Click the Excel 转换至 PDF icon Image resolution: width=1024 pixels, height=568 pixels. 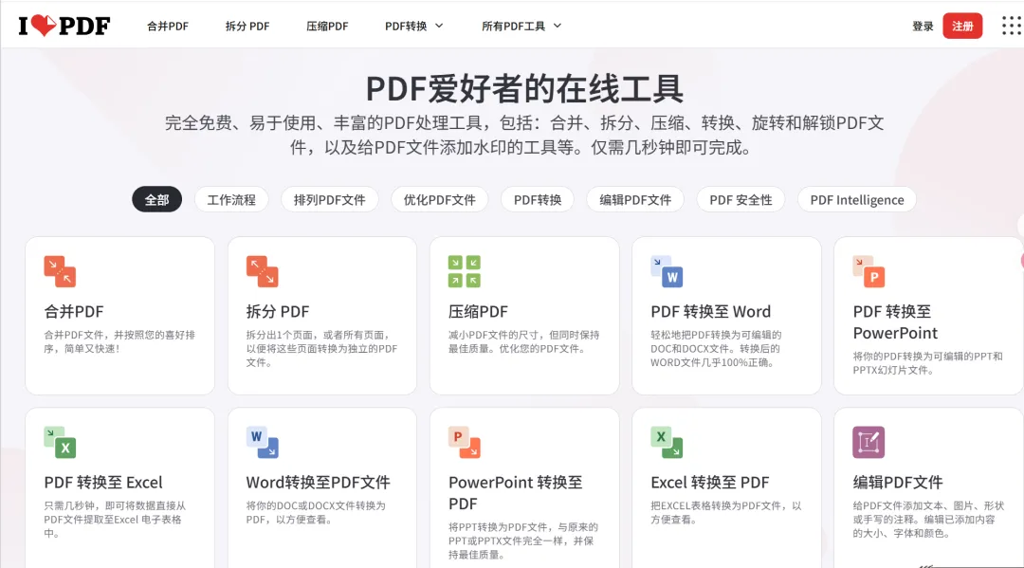[667, 442]
